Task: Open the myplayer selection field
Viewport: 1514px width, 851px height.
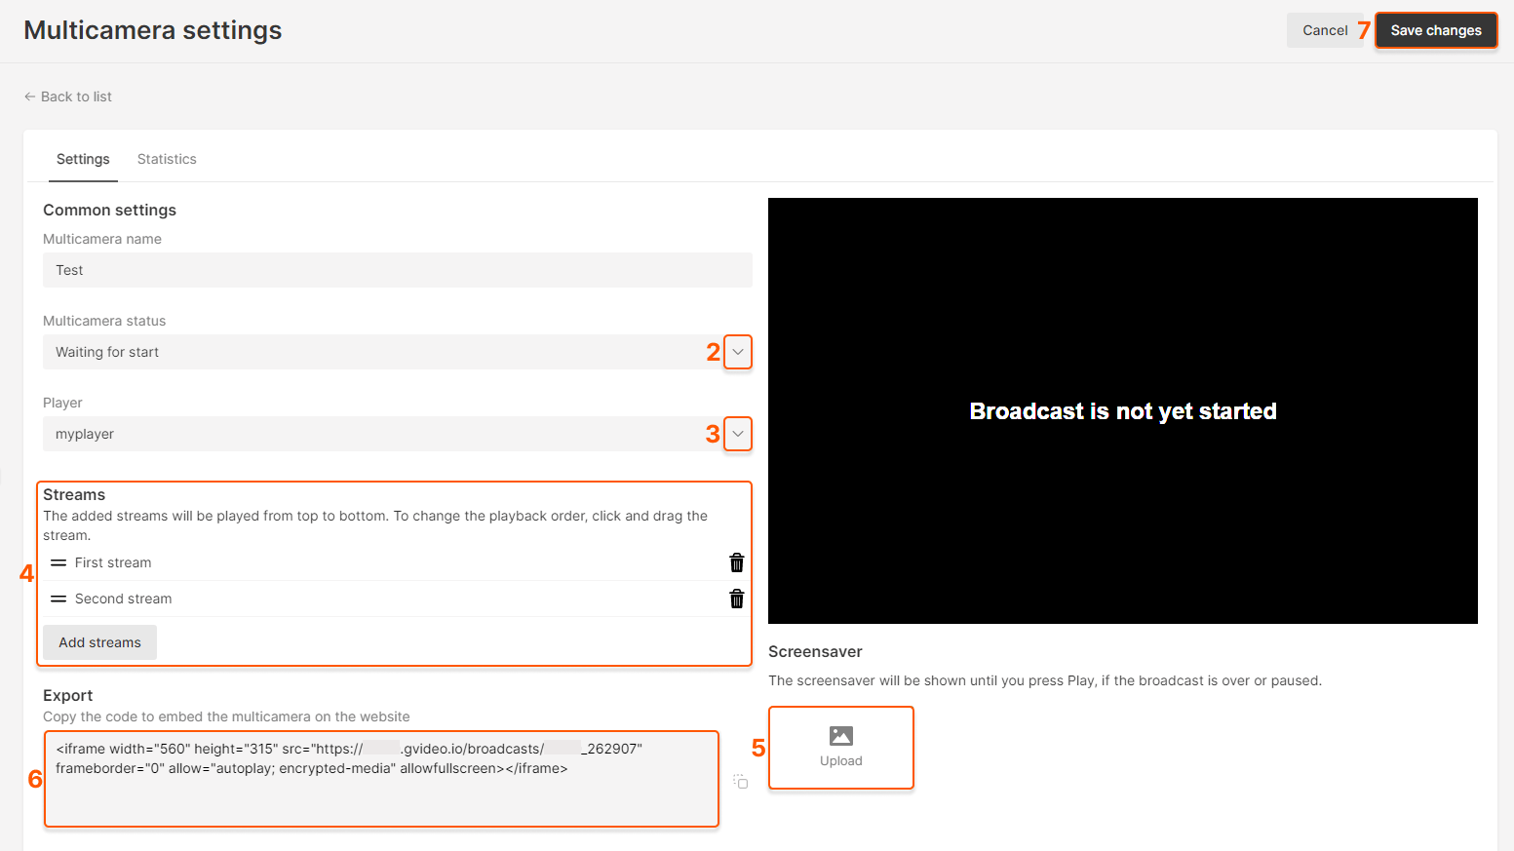Action: click(x=398, y=434)
